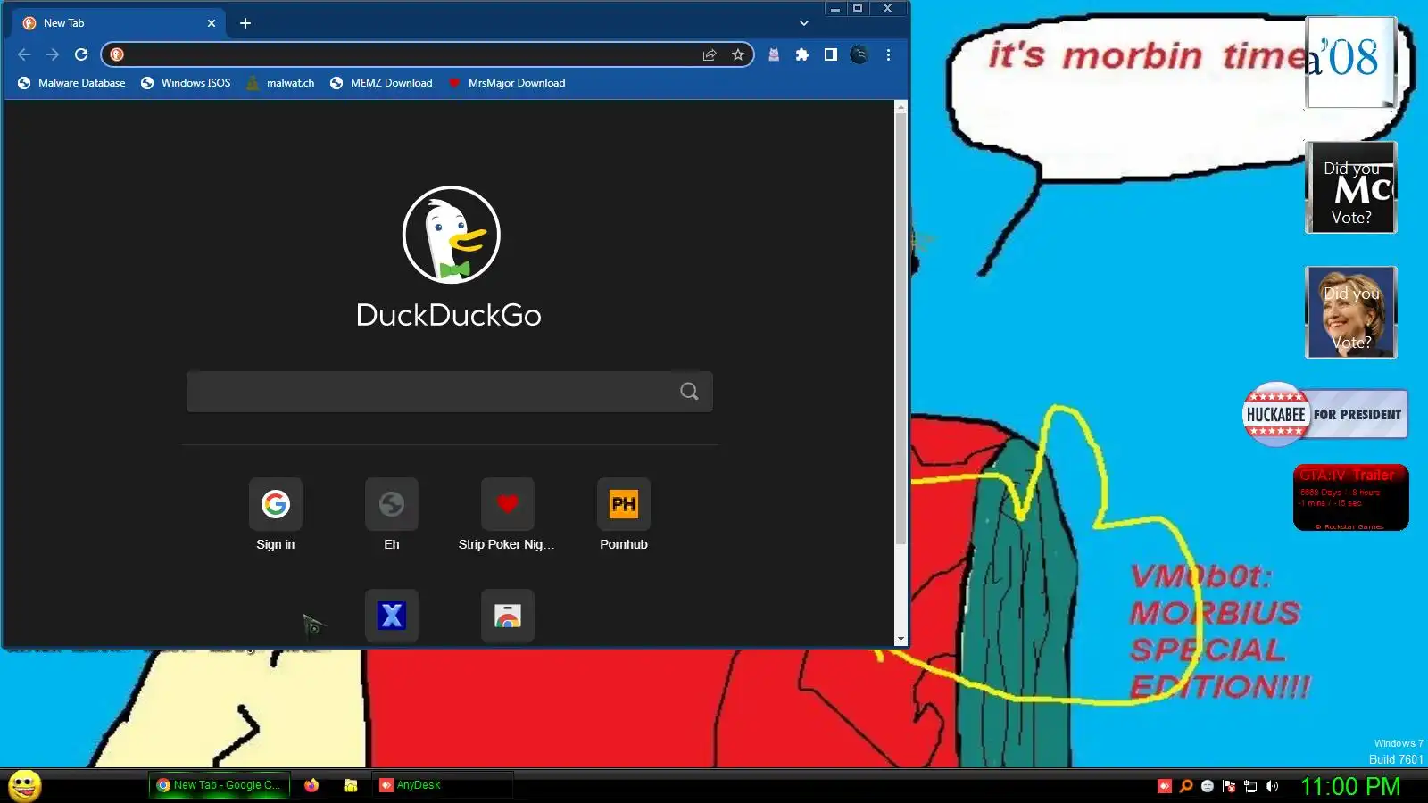Click the pink cat extension icon
Image resolution: width=1428 pixels, height=803 pixels.
[x=774, y=54]
